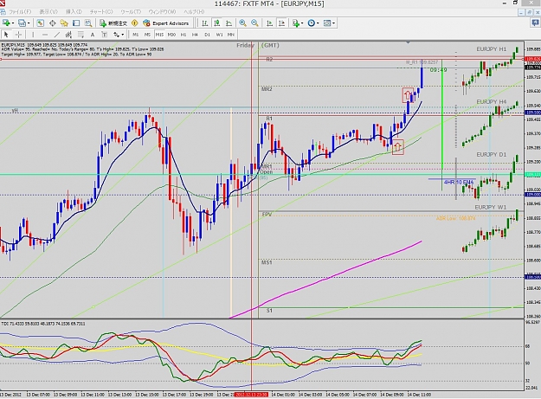Toggle the Data Window panel
The width and height of the screenshot is (541, 399).
tap(53, 23)
